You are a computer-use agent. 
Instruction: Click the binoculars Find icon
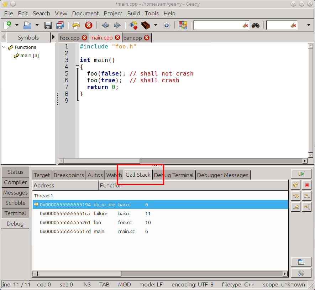256,25
